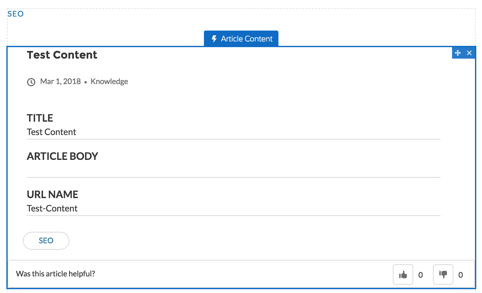Click the "Was this article helpful?" text
Image resolution: width=482 pixels, height=293 pixels.
55,274
